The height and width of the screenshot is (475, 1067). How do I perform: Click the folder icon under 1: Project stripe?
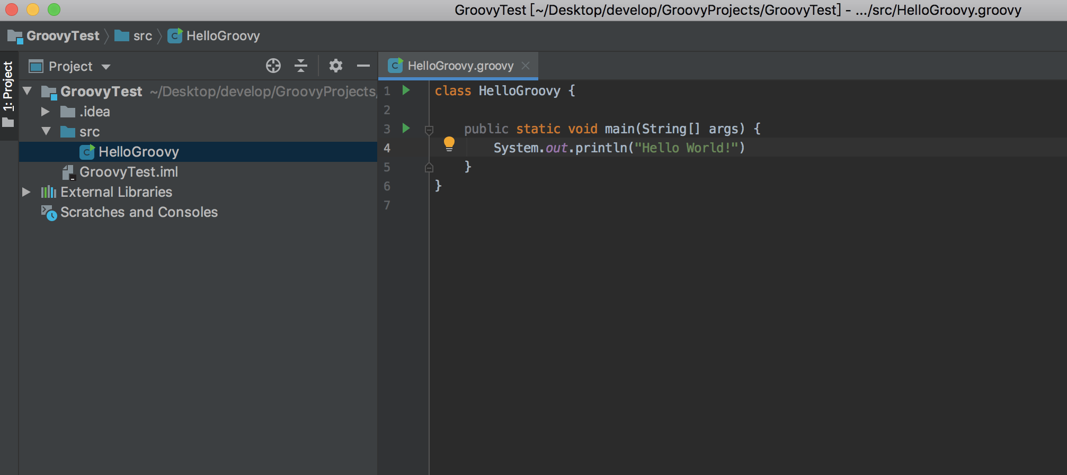pos(8,122)
